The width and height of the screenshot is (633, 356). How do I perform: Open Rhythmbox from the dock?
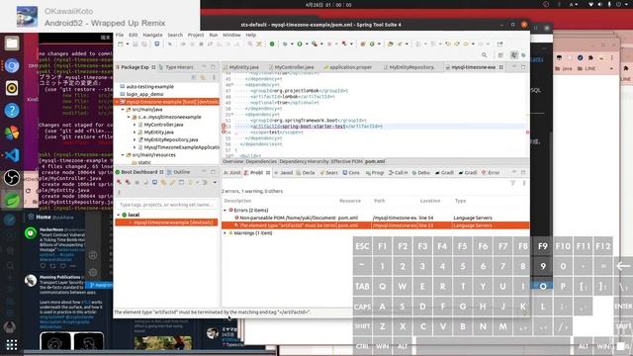coord(12,88)
